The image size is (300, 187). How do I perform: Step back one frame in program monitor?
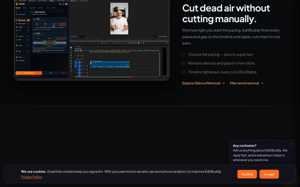[117, 43]
